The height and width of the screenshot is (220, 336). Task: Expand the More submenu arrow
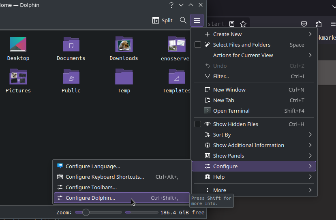pos(310,190)
